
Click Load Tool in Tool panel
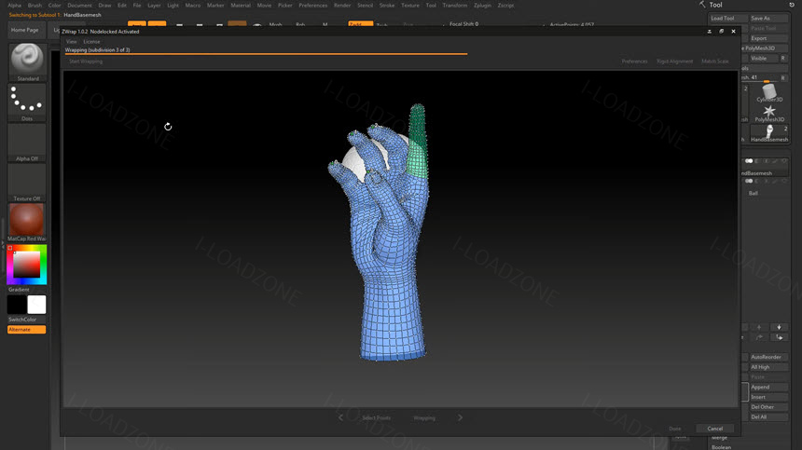pyautogui.click(x=728, y=18)
